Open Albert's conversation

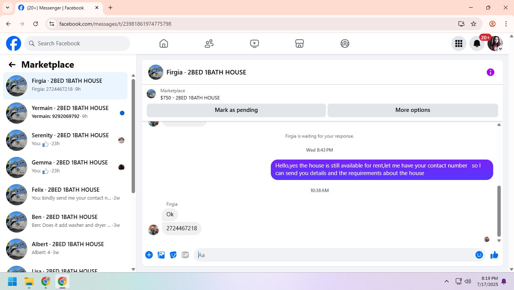click(x=65, y=249)
